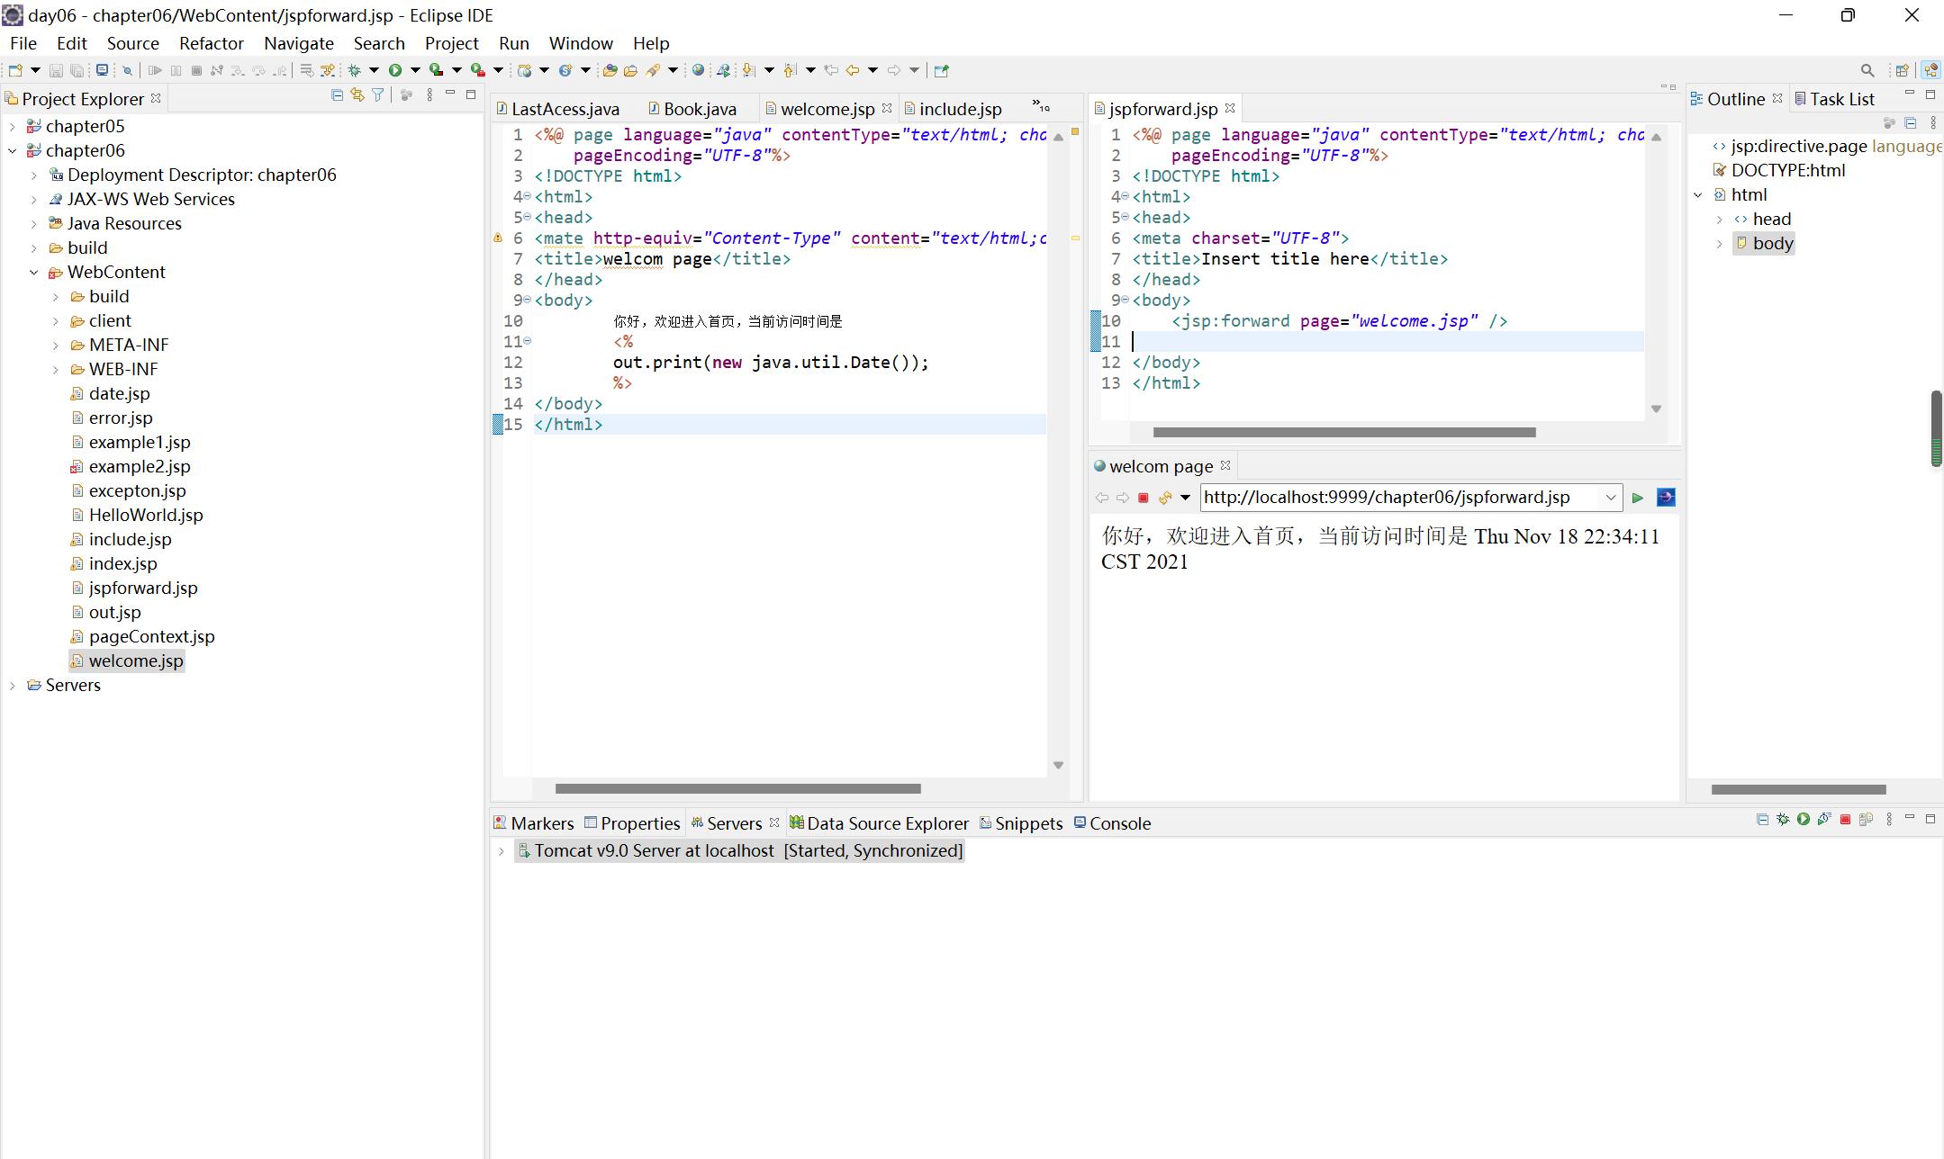
Task: Stop the server using the red stop icon
Action: pyautogui.click(x=1845, y=820)
